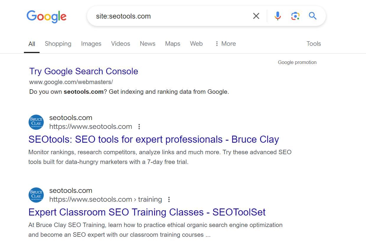Switch to the Images tab
The width and height of the screenshot is (366, 245).
tap(91, 44)
